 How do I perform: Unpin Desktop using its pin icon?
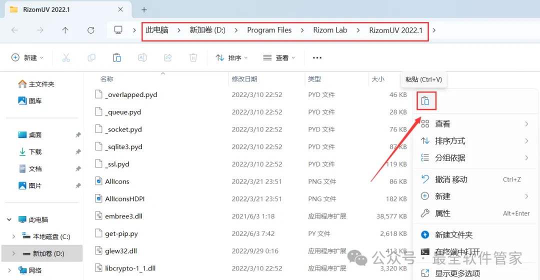coord(78,135)
